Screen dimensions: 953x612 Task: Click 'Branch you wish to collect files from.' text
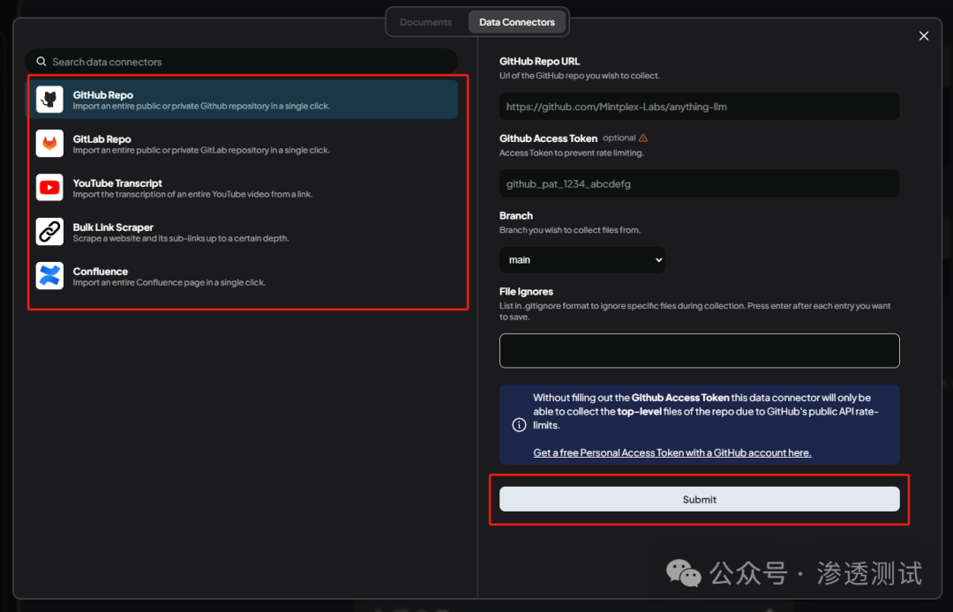tap(570, 230)
